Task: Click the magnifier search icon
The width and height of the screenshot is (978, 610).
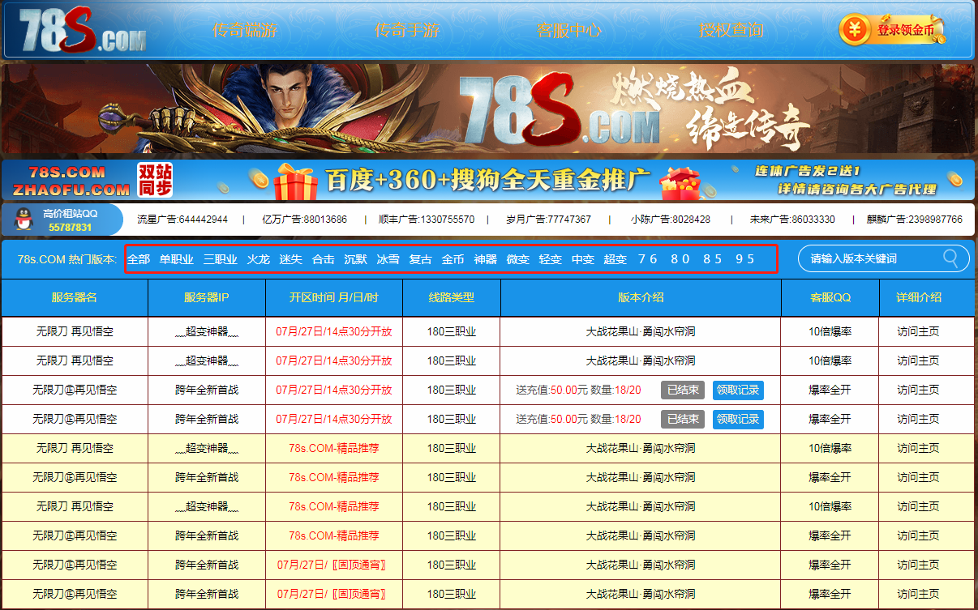Action: (950, 258)
